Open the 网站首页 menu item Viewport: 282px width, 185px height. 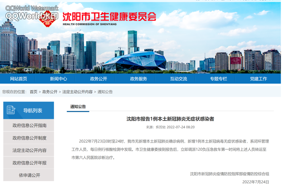coord(19,79)
